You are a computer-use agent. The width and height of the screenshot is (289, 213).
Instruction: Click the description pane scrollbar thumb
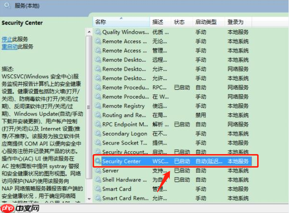(x=89, y=107)
